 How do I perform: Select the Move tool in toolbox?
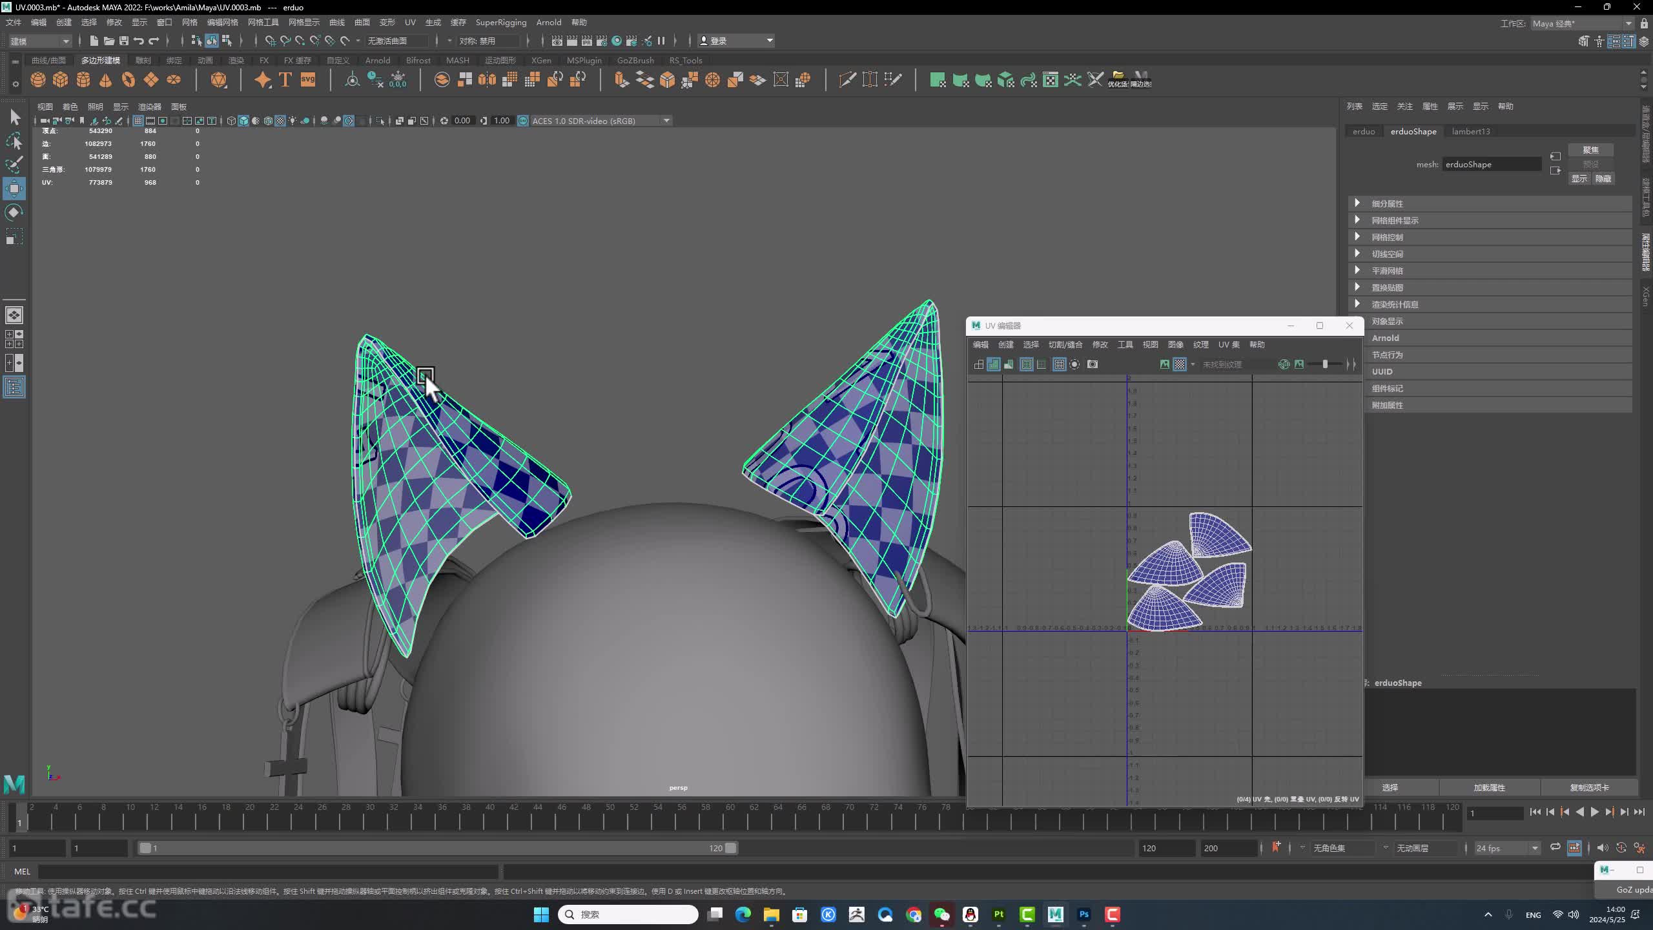pos(14,189)
